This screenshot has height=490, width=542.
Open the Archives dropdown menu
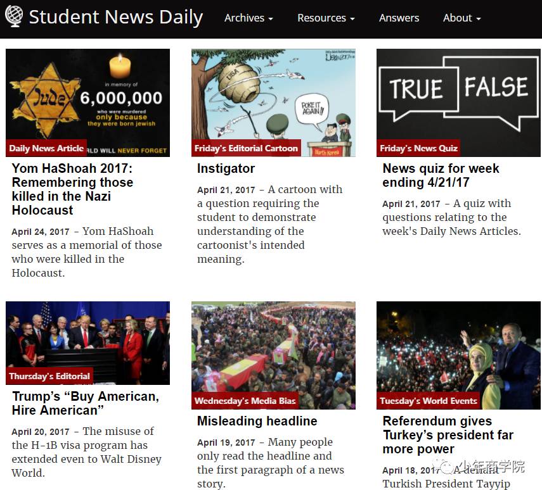point(248,18)
